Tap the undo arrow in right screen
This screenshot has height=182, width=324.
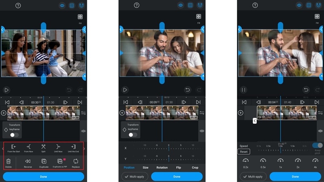[306, 90]
